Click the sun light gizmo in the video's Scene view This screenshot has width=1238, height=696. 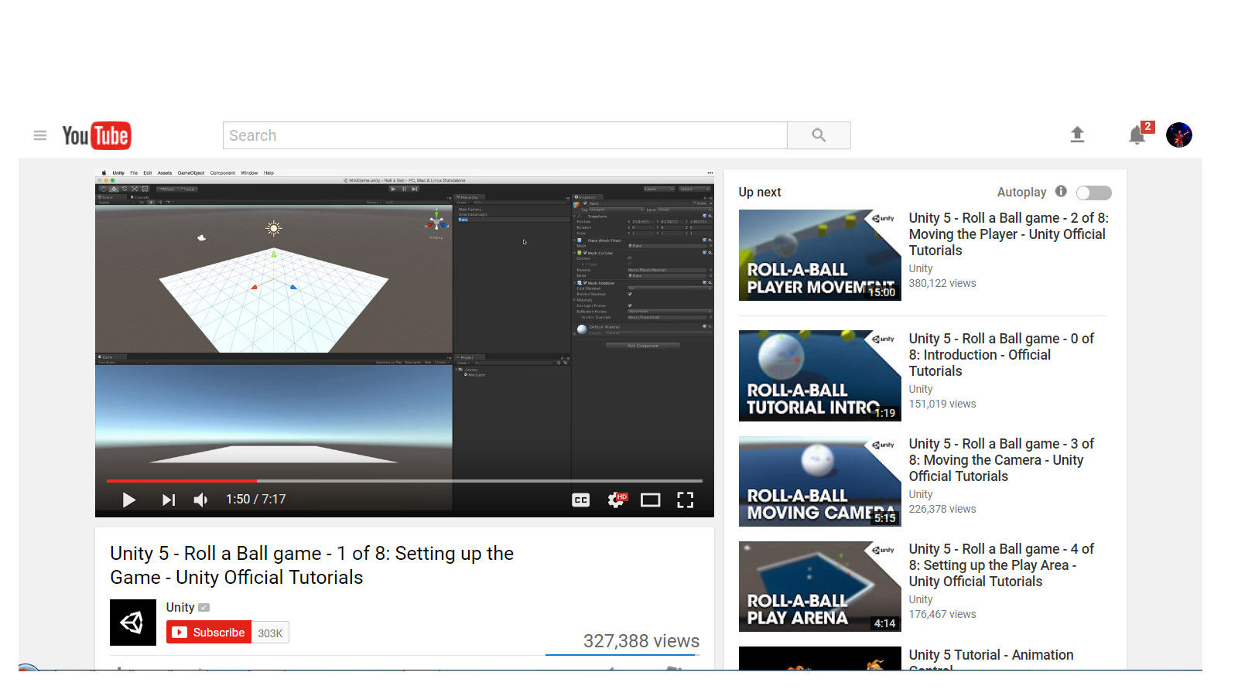click(x=274, y=227)
